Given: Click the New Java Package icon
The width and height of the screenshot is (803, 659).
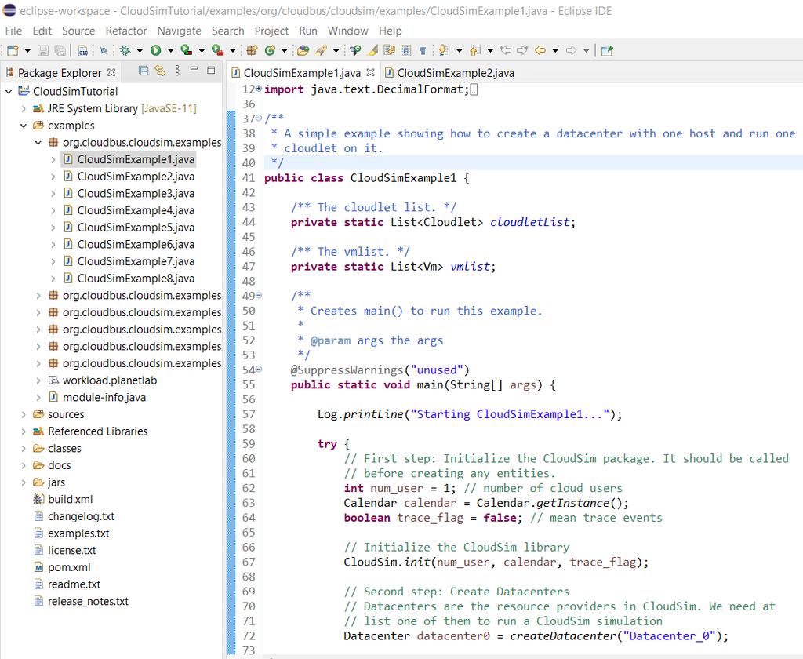Looking at the screenshot, I should point(252,50).
